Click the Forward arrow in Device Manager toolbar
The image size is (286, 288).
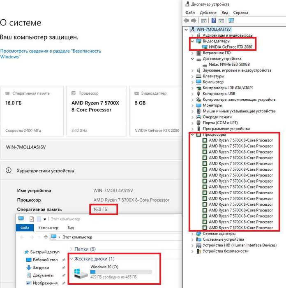(194, 21)
